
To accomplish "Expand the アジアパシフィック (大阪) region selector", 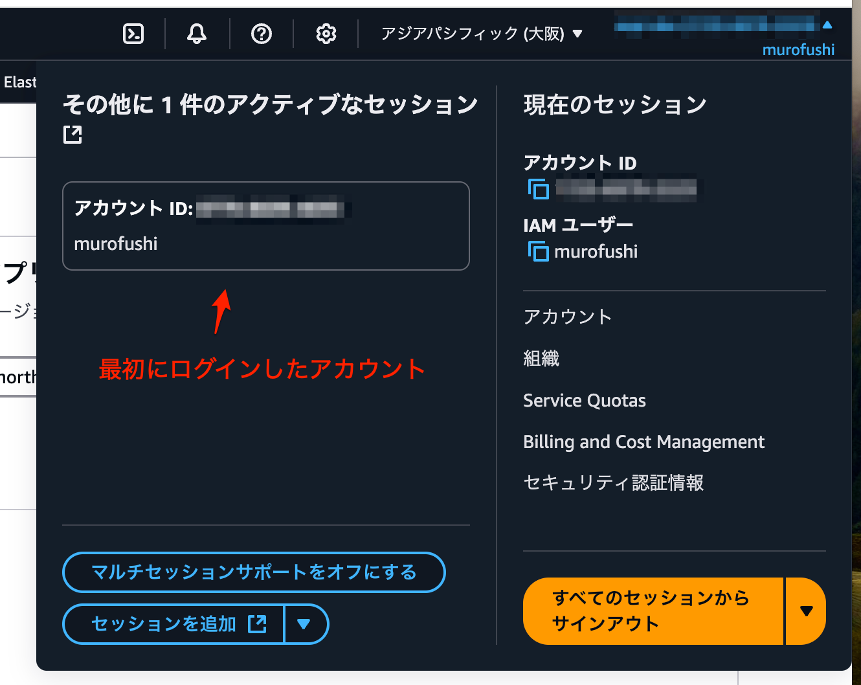I will click(482, 33).
